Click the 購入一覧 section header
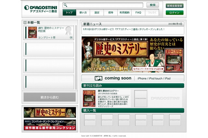 133,110
